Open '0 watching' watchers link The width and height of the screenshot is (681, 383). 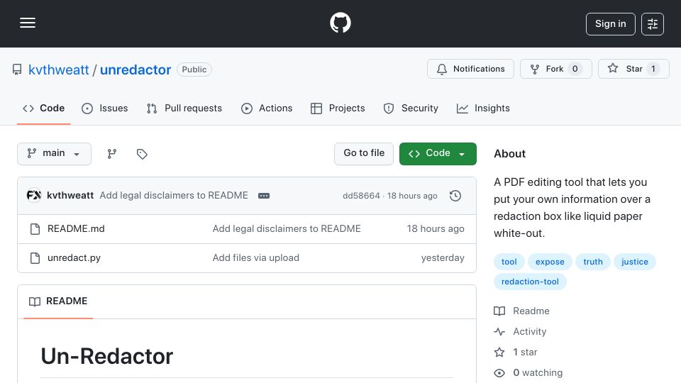(528, 373)
